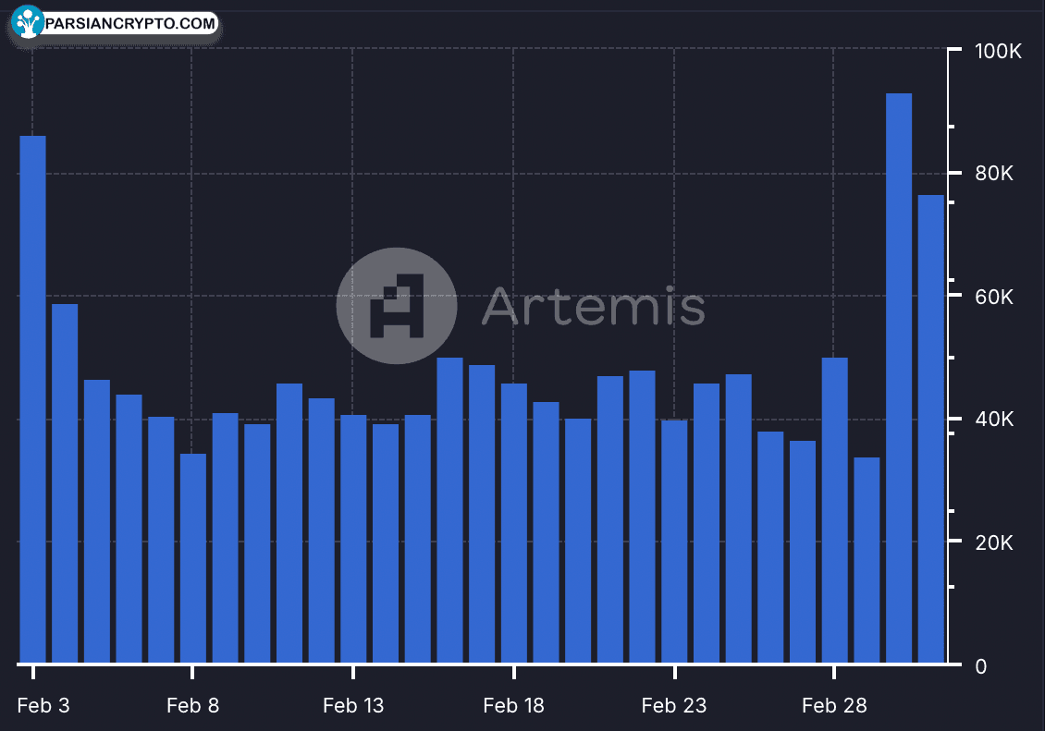
Task: Click the ParsianCrypto logo icon
Action: click(28, 22)
